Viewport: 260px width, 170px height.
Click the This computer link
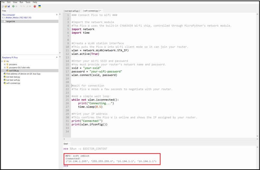pos(8,15)
